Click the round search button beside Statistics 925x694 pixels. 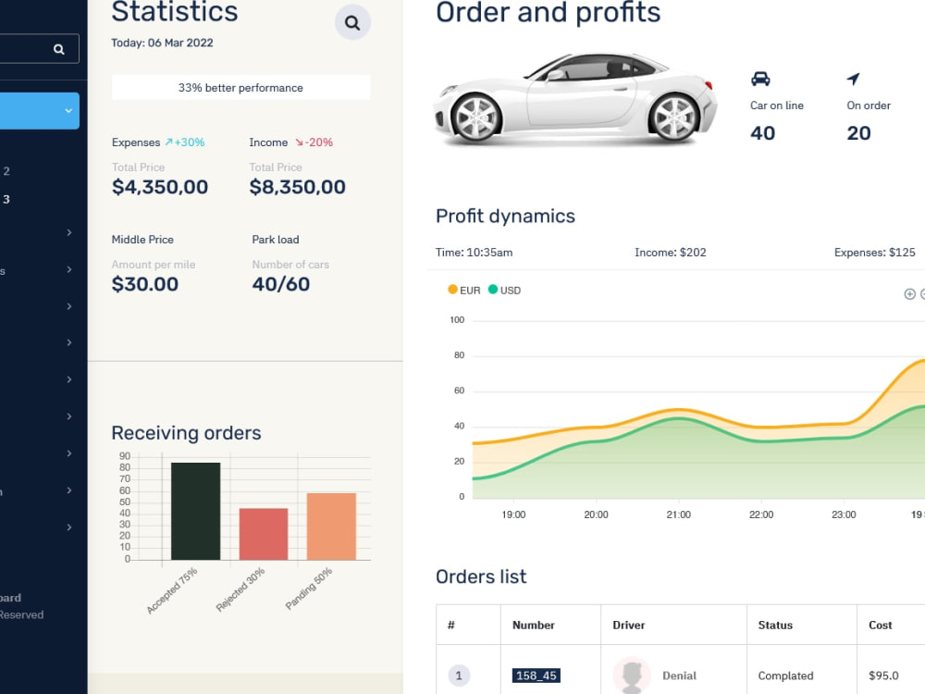pos(352,22)
